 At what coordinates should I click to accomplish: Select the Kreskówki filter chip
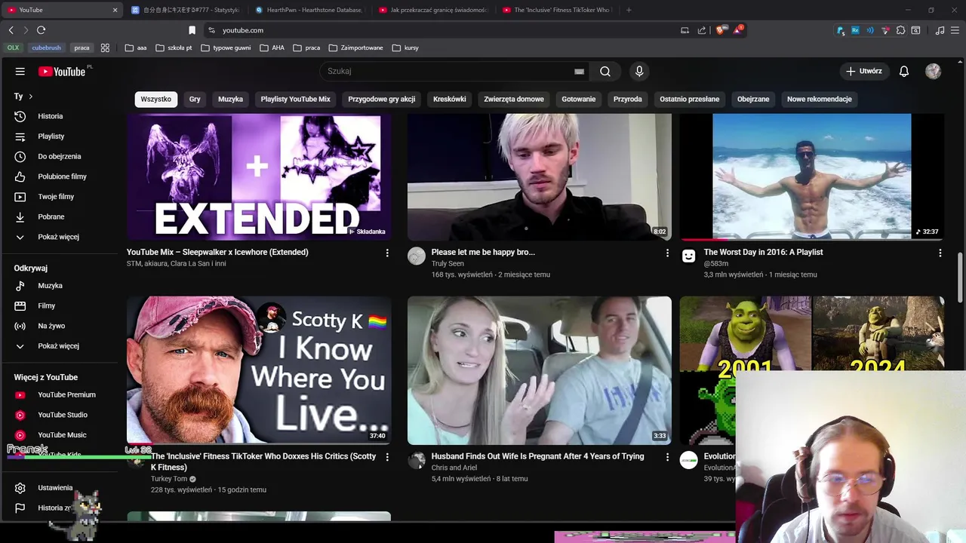(449, 99)
